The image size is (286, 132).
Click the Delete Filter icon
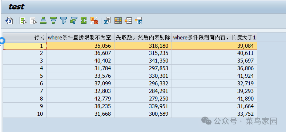click(x=74, y=21)
